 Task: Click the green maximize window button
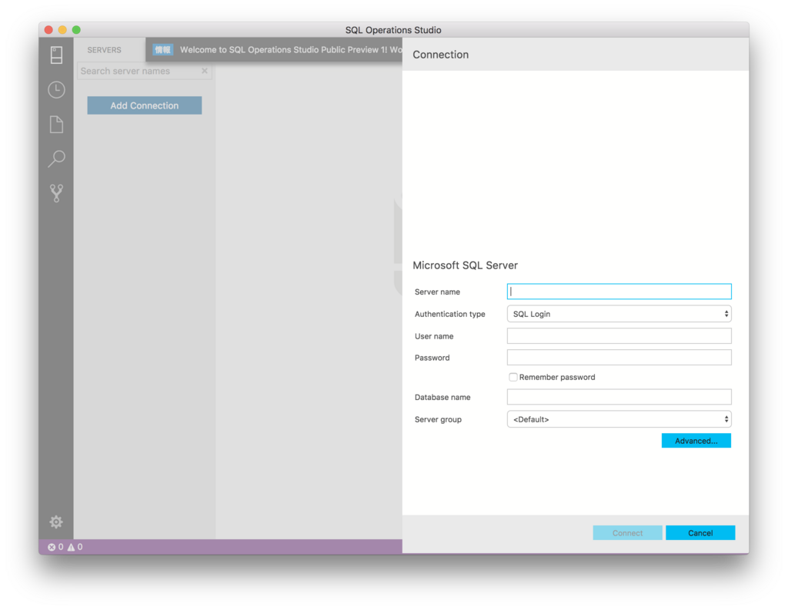76,30
